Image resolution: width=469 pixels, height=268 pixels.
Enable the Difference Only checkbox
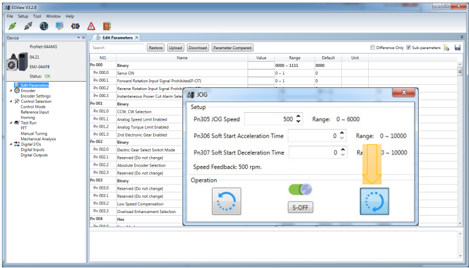point(373,48)
